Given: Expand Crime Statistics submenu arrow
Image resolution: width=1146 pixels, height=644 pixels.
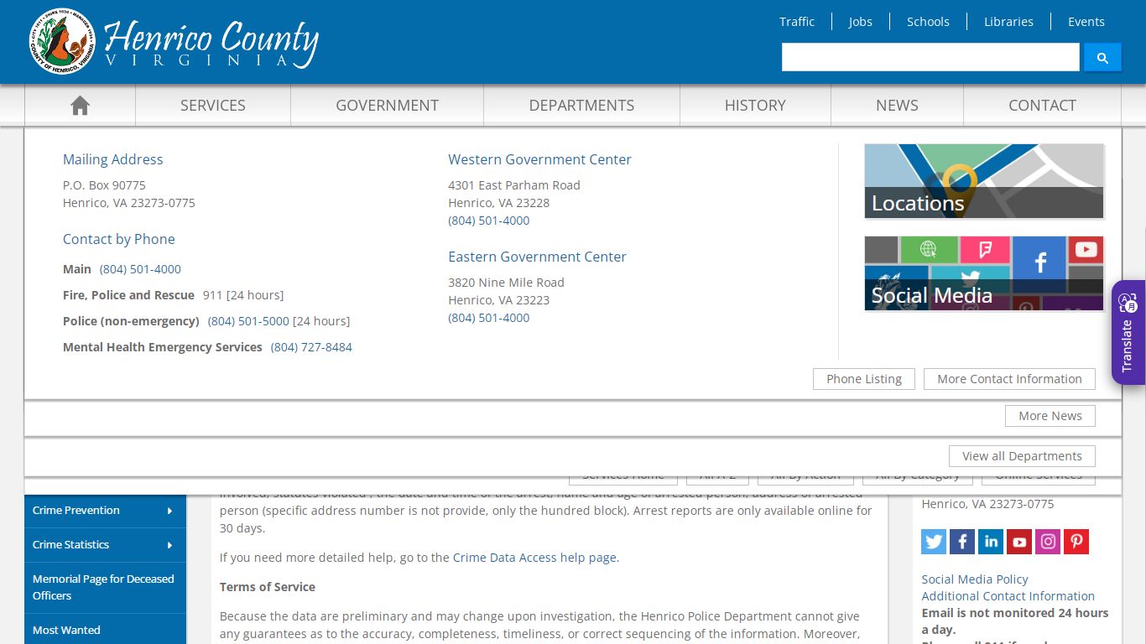Looking at the screenshot, I should point(170,545).
